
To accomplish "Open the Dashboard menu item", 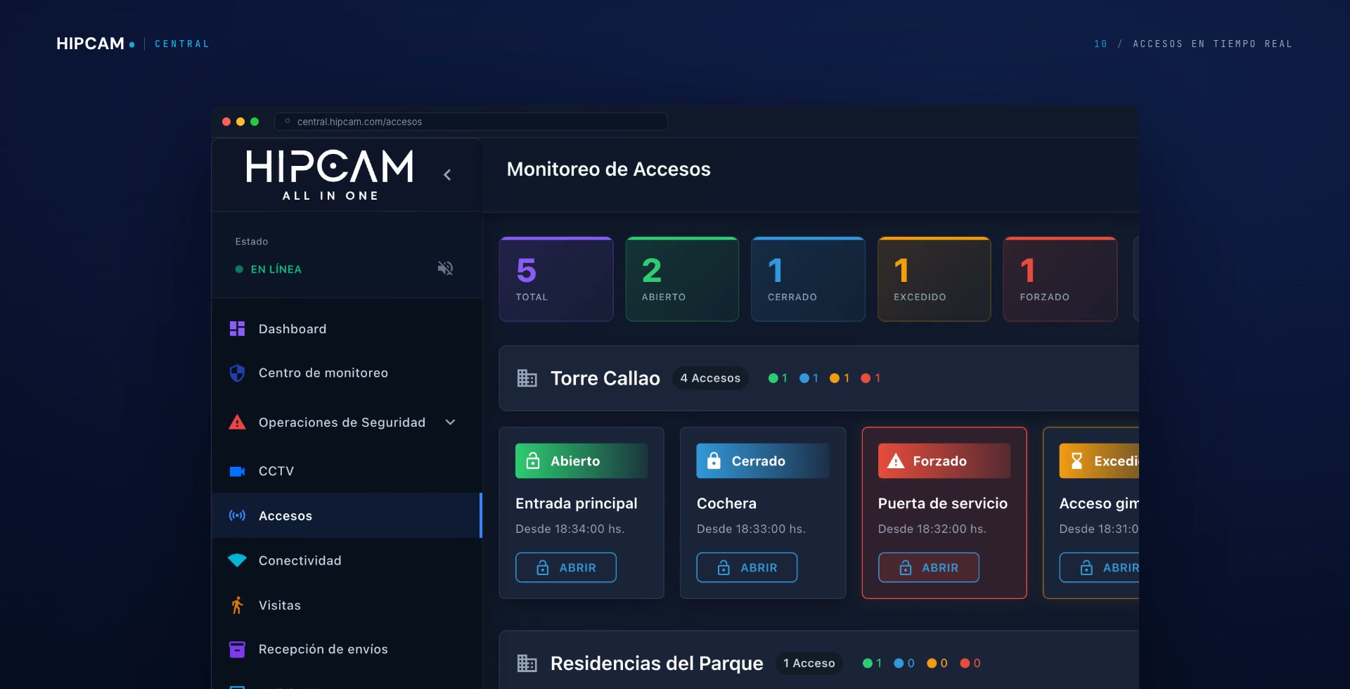I will click(x=347, y=329).
